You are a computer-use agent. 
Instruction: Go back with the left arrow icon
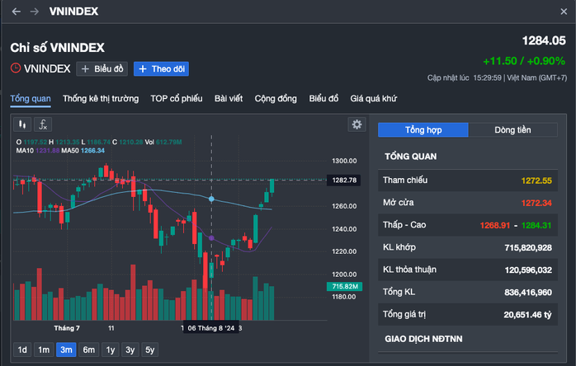point(17,12)
